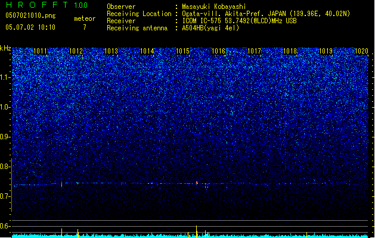Screen dimensions: 375x238
Task: Click the 1011 time axis label
Action: point(40,51)
